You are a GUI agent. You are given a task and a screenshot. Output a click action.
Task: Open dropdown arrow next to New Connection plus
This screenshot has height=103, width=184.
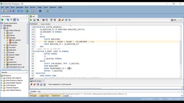5,20
